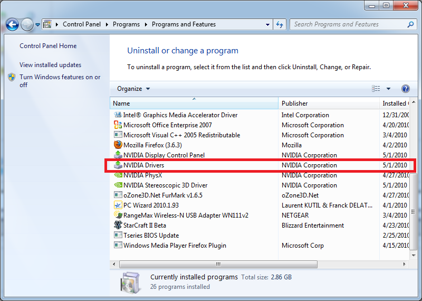Open the Organize menu
This screenshot has width=422, height=301.
pyautogui.click(x=133, y=89)
